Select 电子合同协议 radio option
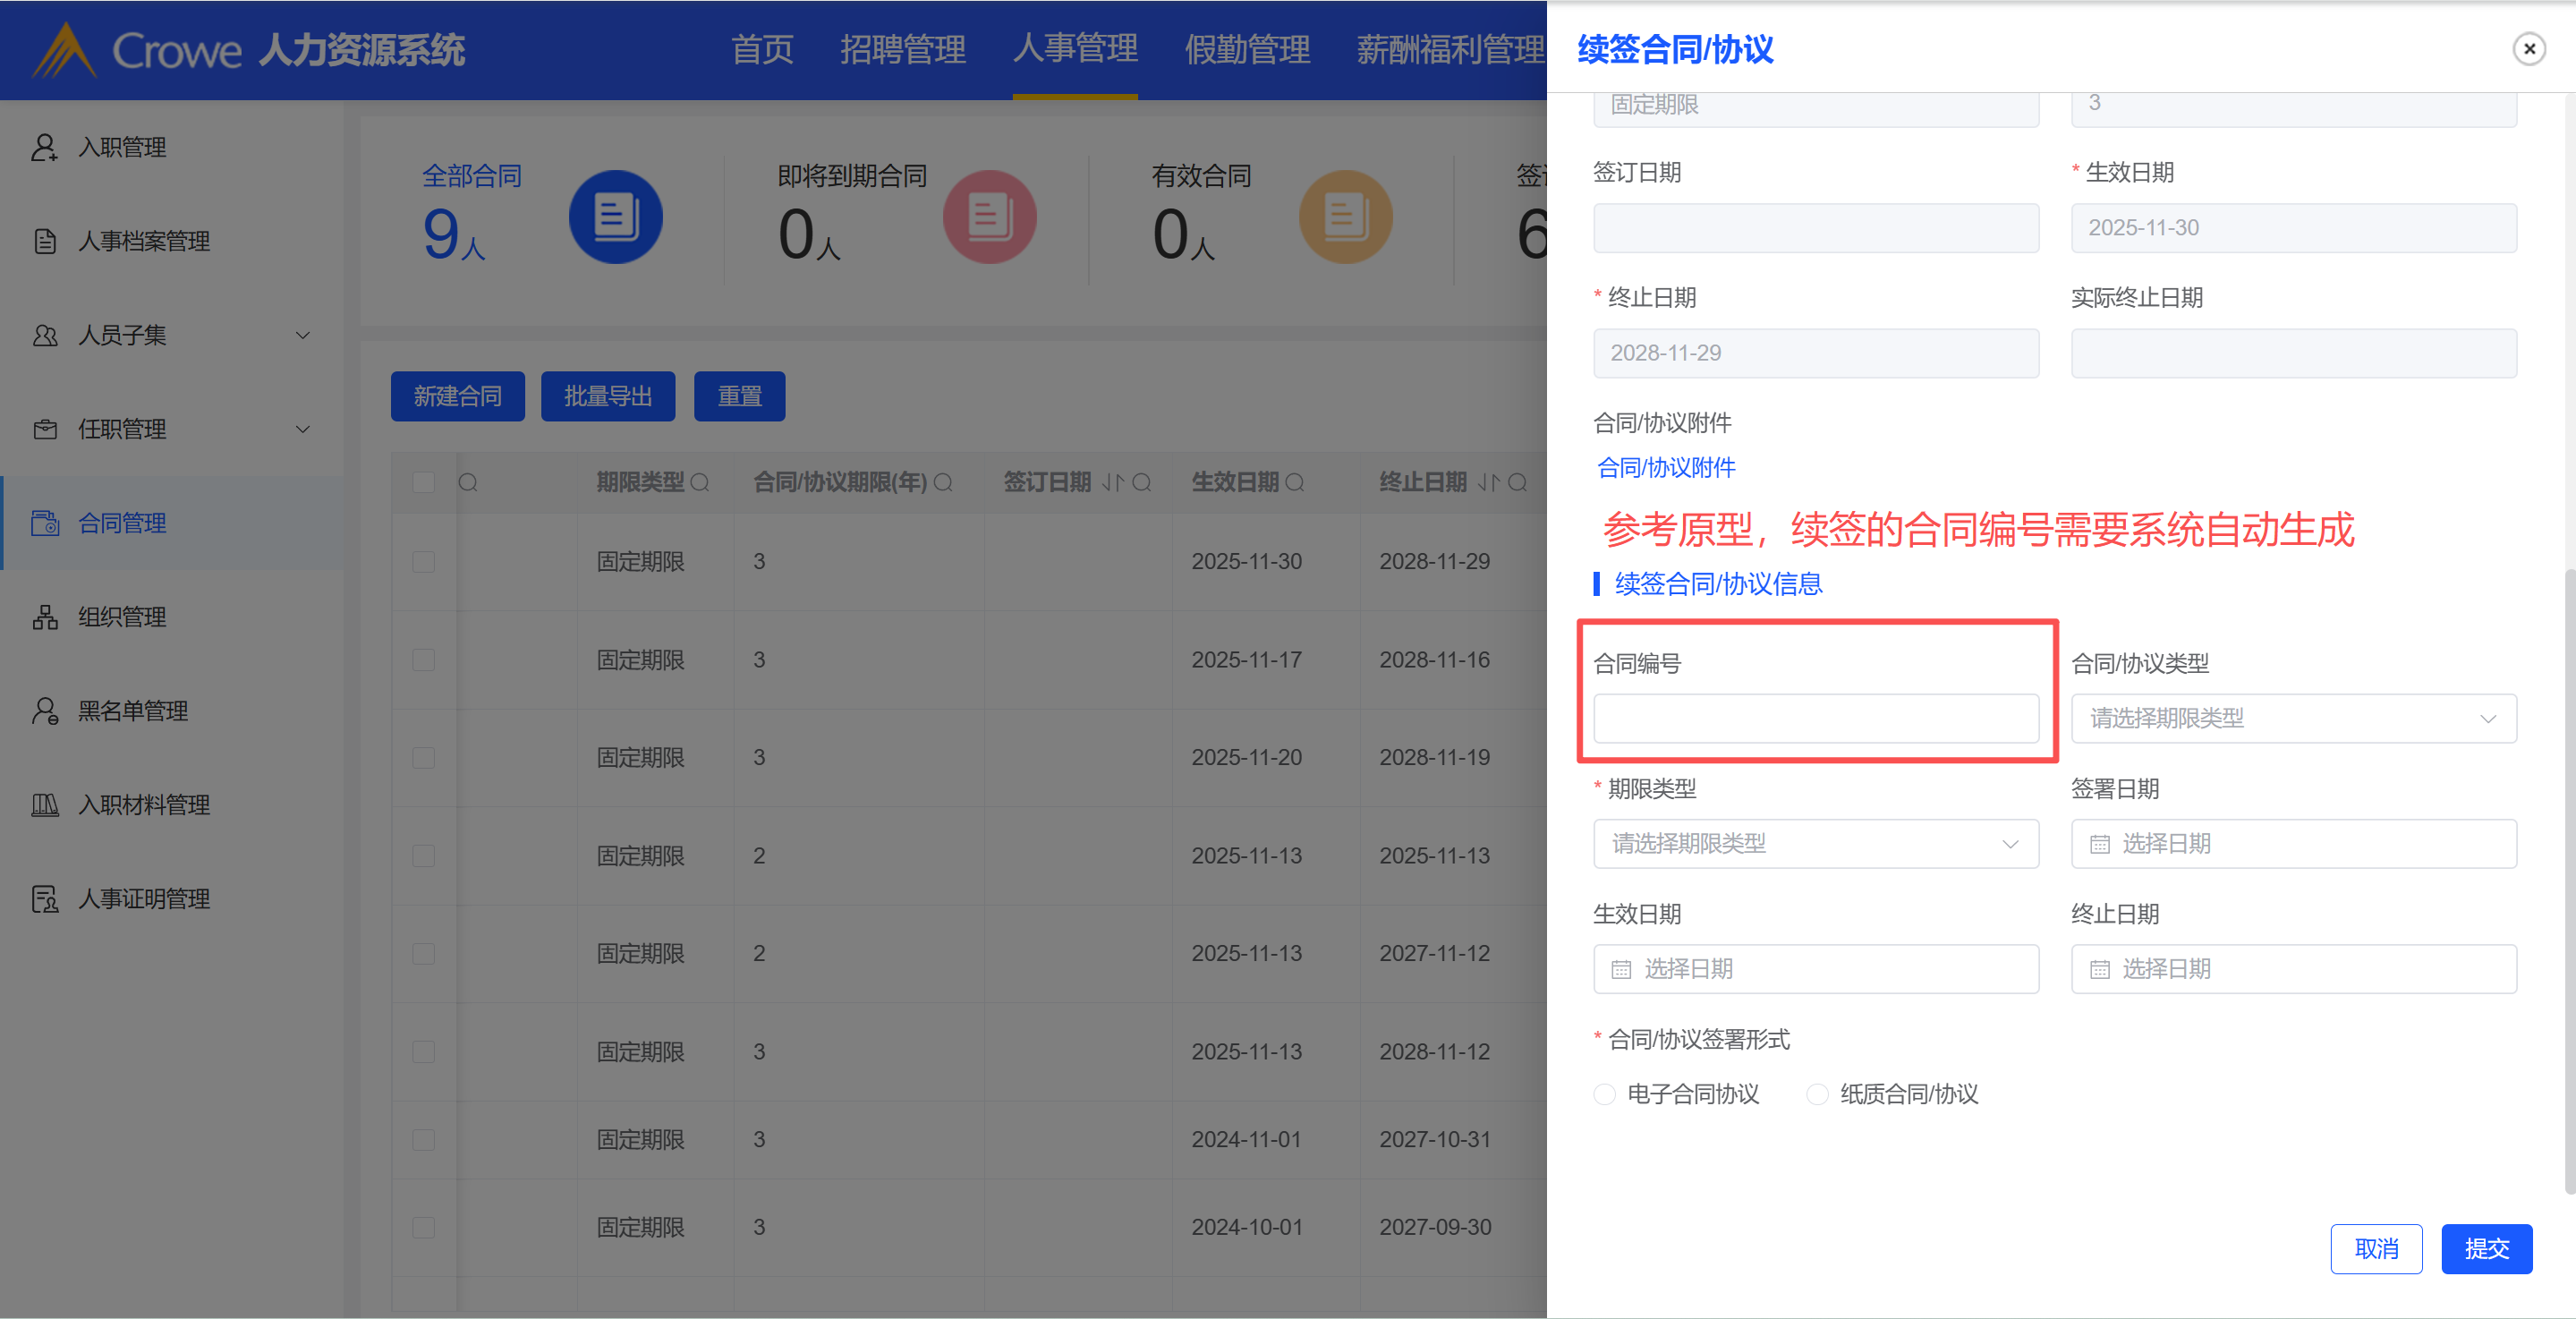This screenshot has width=2576, height=1319. tap(1604, 1095)
